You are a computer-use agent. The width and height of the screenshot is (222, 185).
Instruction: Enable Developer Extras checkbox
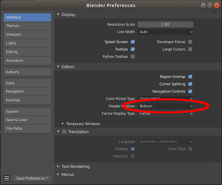click(190, 42)
